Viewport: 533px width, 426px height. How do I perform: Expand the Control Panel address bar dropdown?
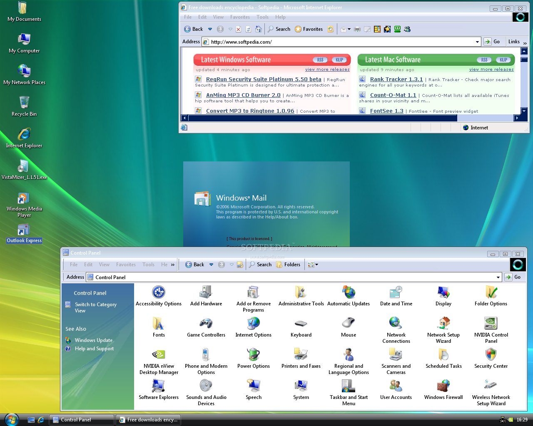498,277
